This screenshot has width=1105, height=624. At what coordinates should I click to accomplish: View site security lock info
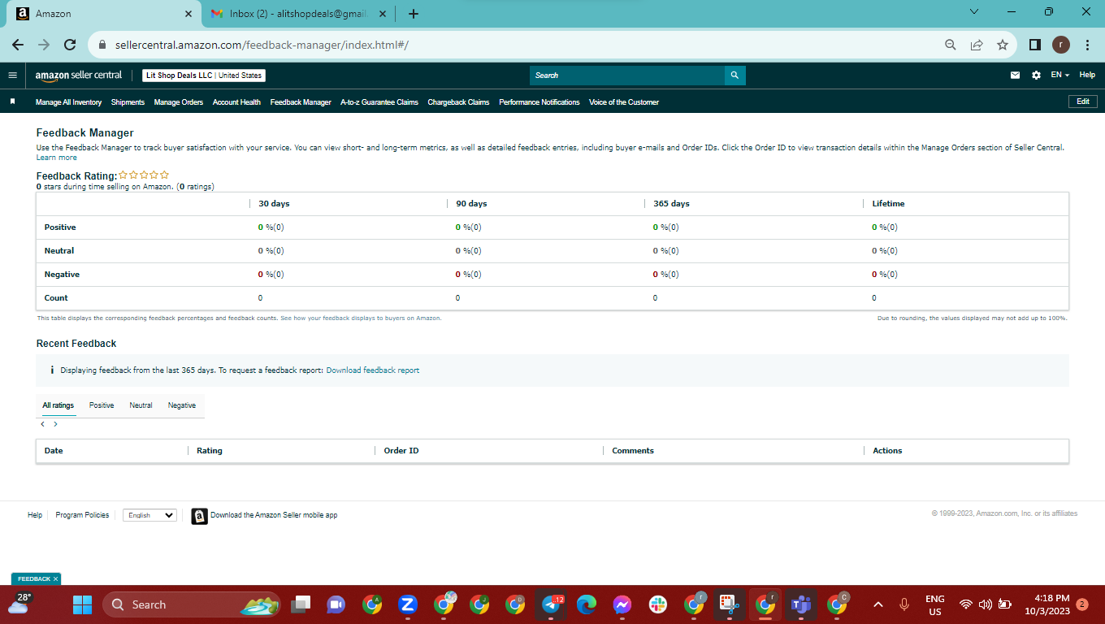pyautogui.click(x=102, y=45)
